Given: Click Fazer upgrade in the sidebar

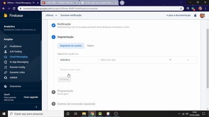Looking at the screenshot, I should point(31,97).
